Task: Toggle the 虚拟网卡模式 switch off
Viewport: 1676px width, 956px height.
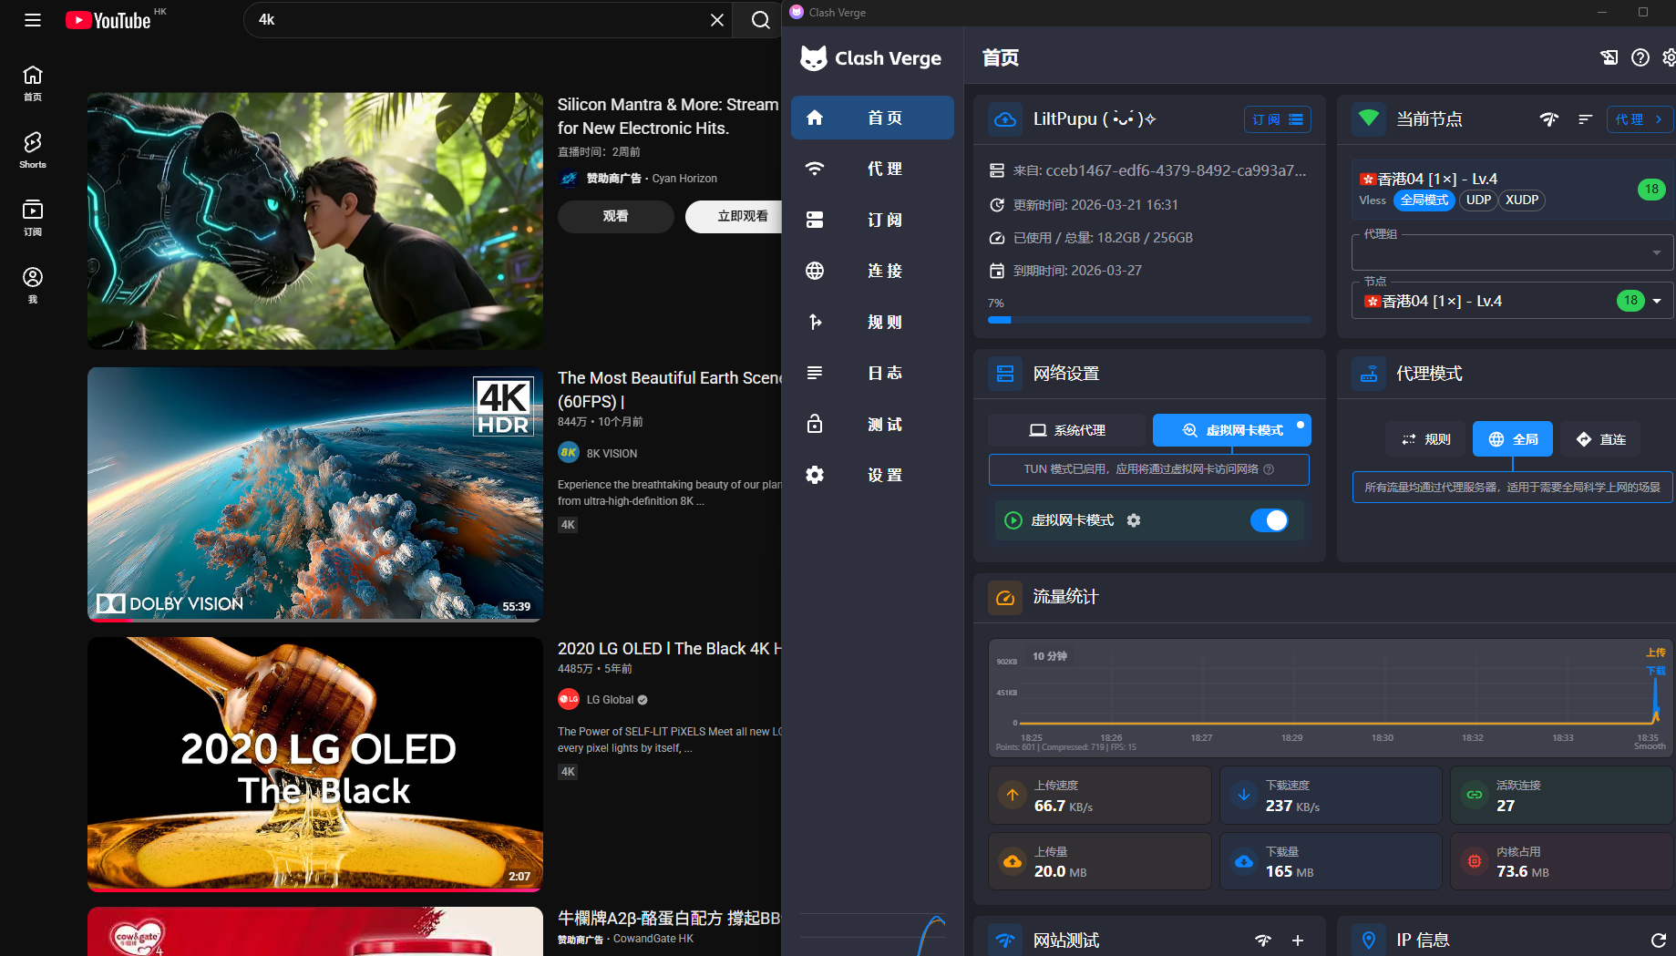Action: coord(1269,520)
